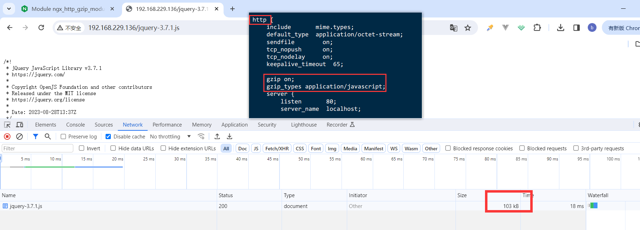Filter requests by Media
This screenshot has width=640, height=230.
click(x=350, y=149)
